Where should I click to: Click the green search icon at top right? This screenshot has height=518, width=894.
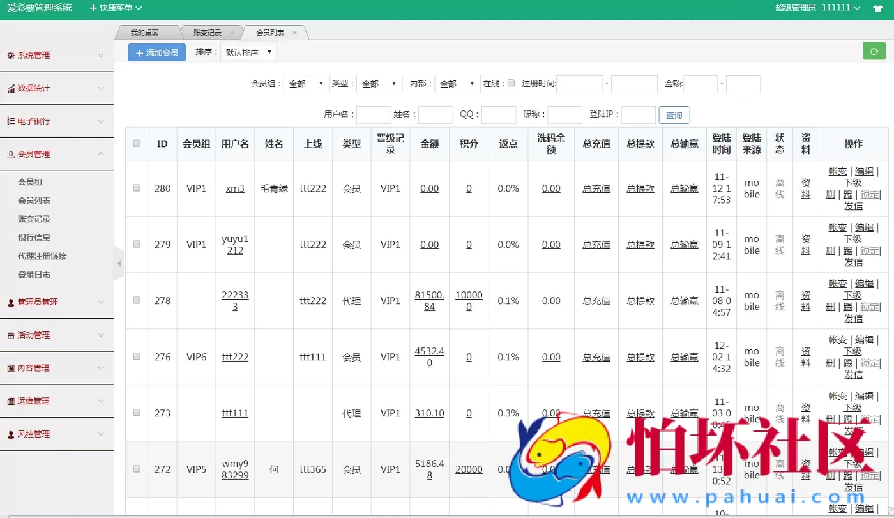pos(874,51)
